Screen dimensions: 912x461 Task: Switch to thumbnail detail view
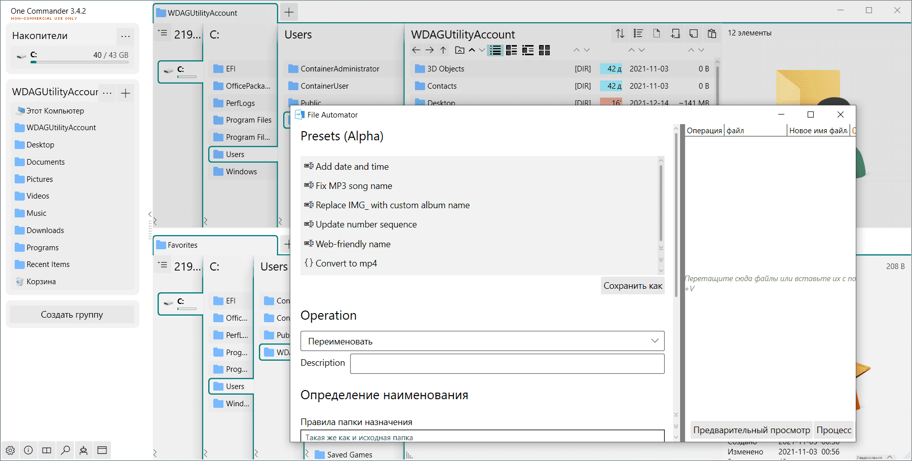click(528, 50)
